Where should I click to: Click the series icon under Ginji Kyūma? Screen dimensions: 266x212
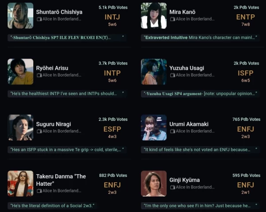coord(172,188)
